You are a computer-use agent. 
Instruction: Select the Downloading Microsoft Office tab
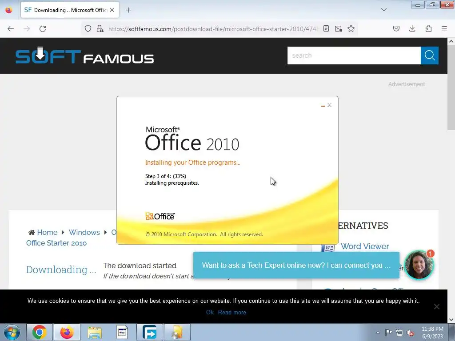70,10
